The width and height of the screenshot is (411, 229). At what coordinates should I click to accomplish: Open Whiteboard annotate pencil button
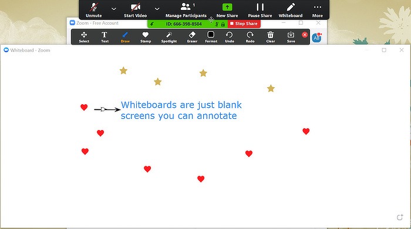[x=291, y=10]
